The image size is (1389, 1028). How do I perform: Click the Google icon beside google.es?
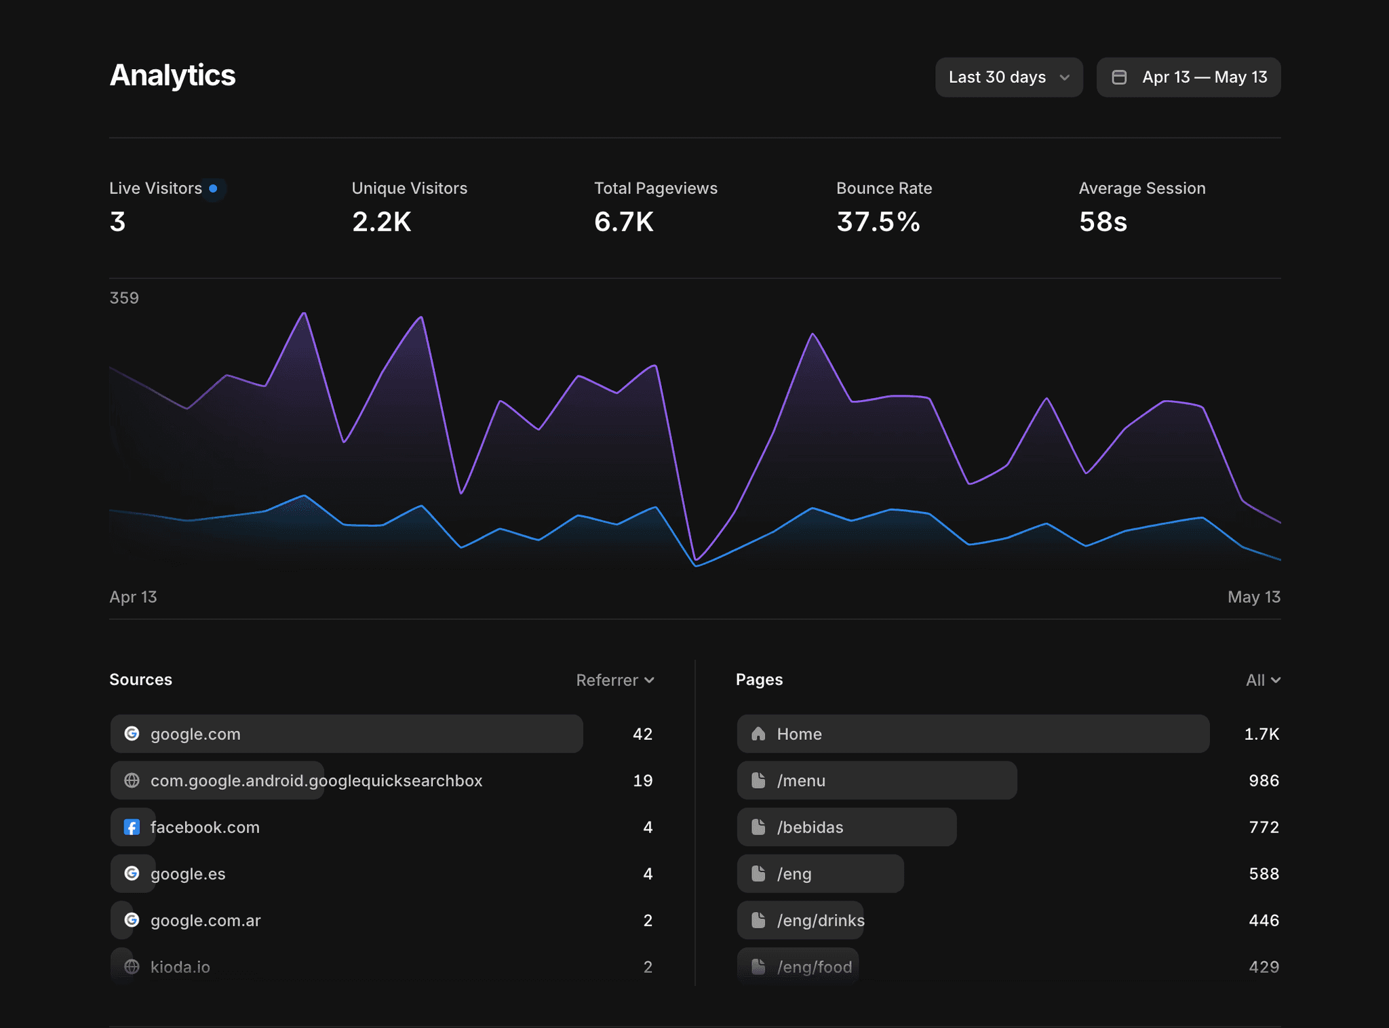pyautogui.click(x=132, y=873)
